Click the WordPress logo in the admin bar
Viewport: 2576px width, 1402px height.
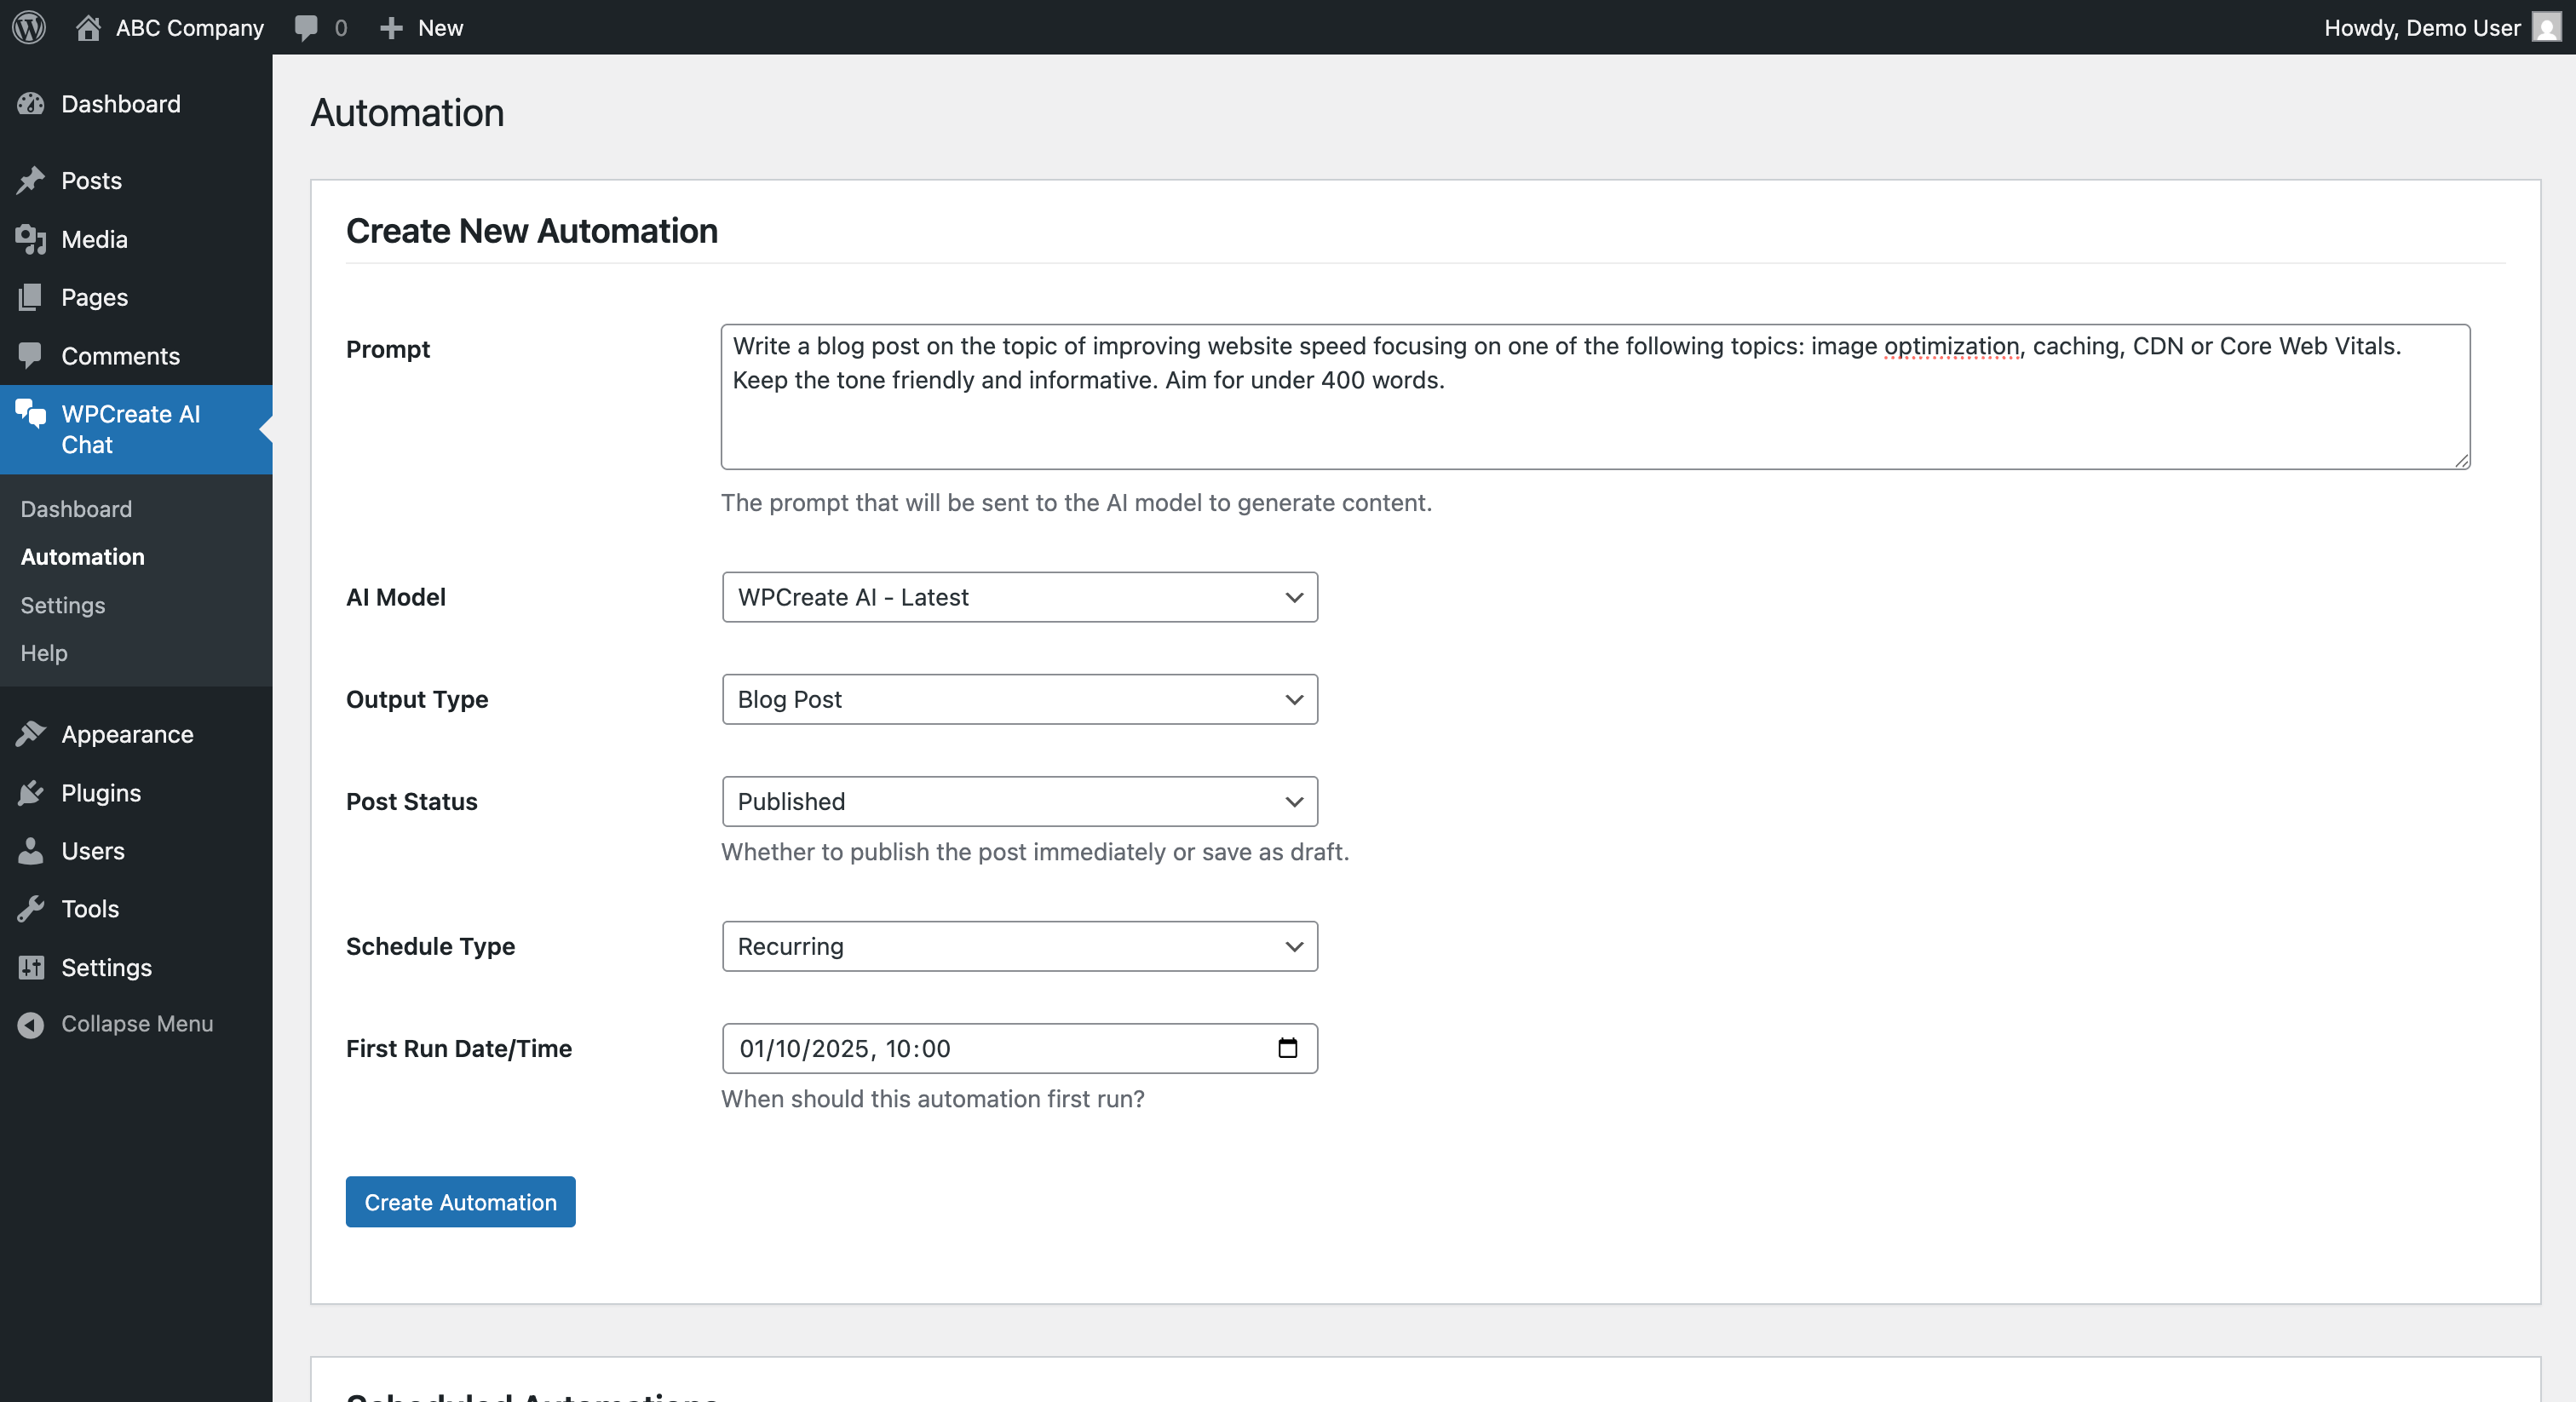coord(28,27)
